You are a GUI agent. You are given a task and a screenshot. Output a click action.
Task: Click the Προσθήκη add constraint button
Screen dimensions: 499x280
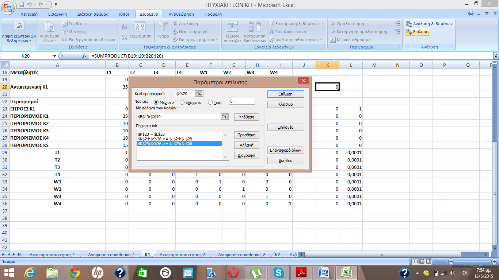(247, 135)
